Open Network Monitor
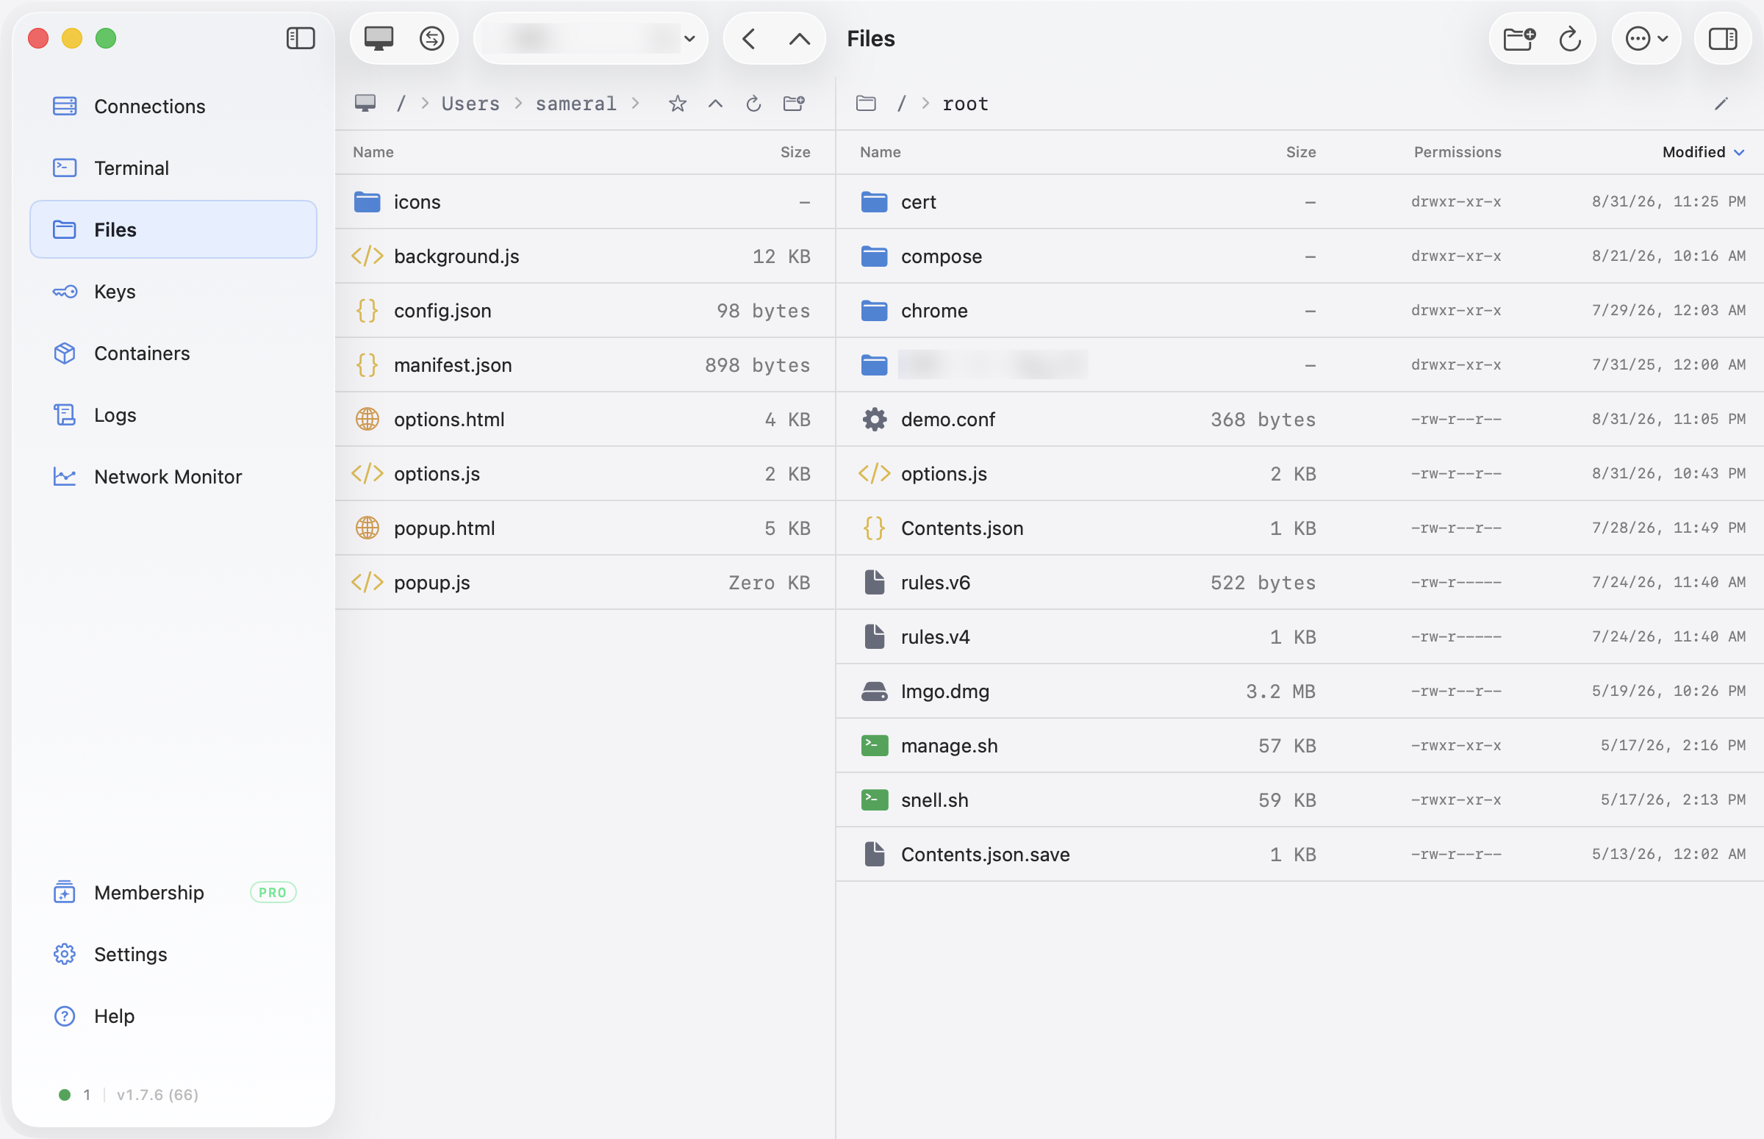The width and height of the screenshot is (1764, 1139). tap(173, 476)
